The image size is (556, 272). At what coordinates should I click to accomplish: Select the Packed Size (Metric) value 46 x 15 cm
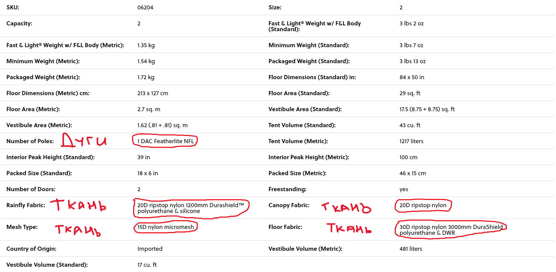[x=413, y=173]
